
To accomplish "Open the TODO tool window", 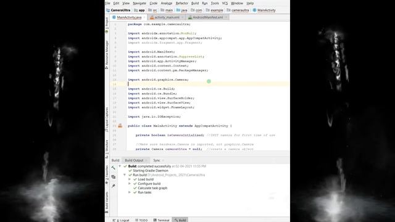I will [x=141, y=220].
